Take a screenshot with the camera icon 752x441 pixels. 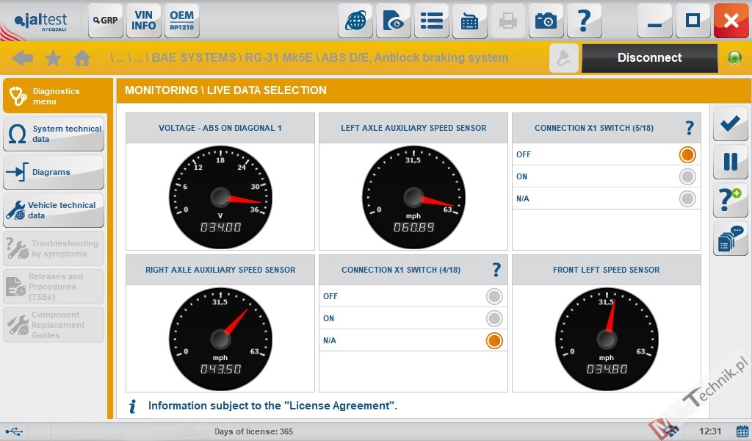tap(546, 21)
